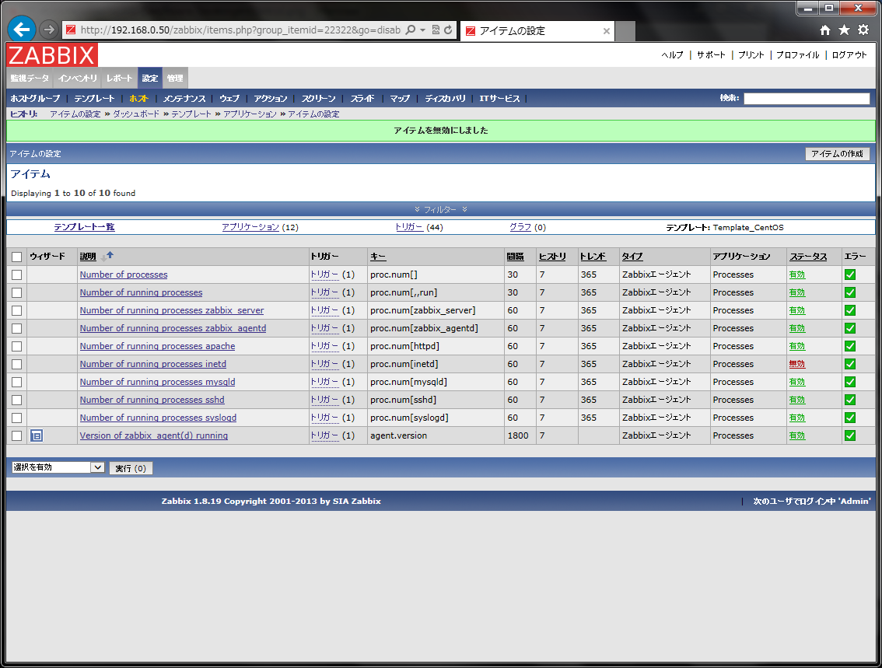This screenshot has width=882, height=668.
Task: Open the グラフ (0) link
Action: click(520, 227)
